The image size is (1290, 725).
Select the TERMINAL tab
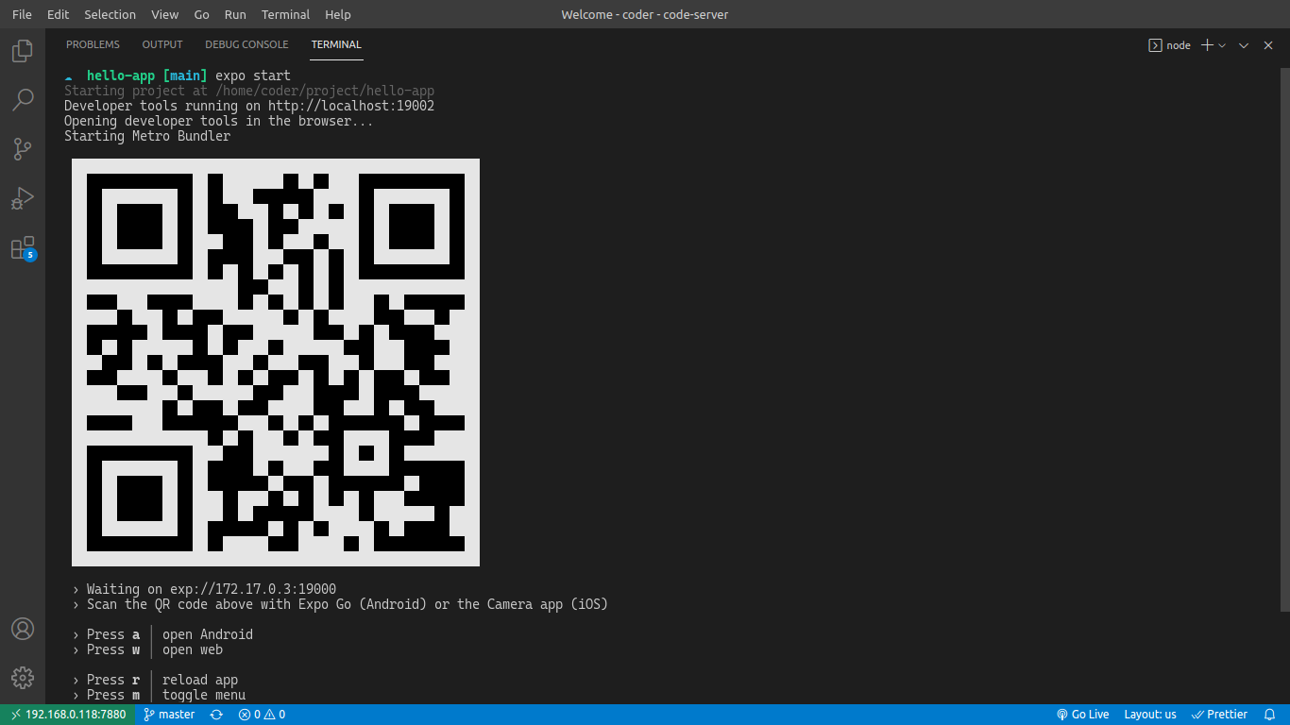[x=336, y=44]
